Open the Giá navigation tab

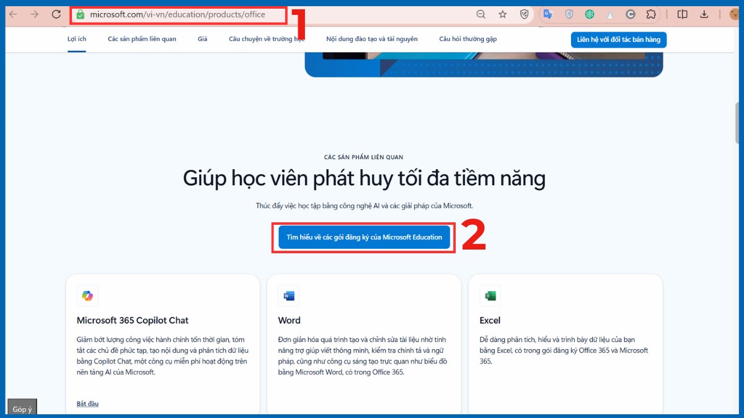point(202,38)
